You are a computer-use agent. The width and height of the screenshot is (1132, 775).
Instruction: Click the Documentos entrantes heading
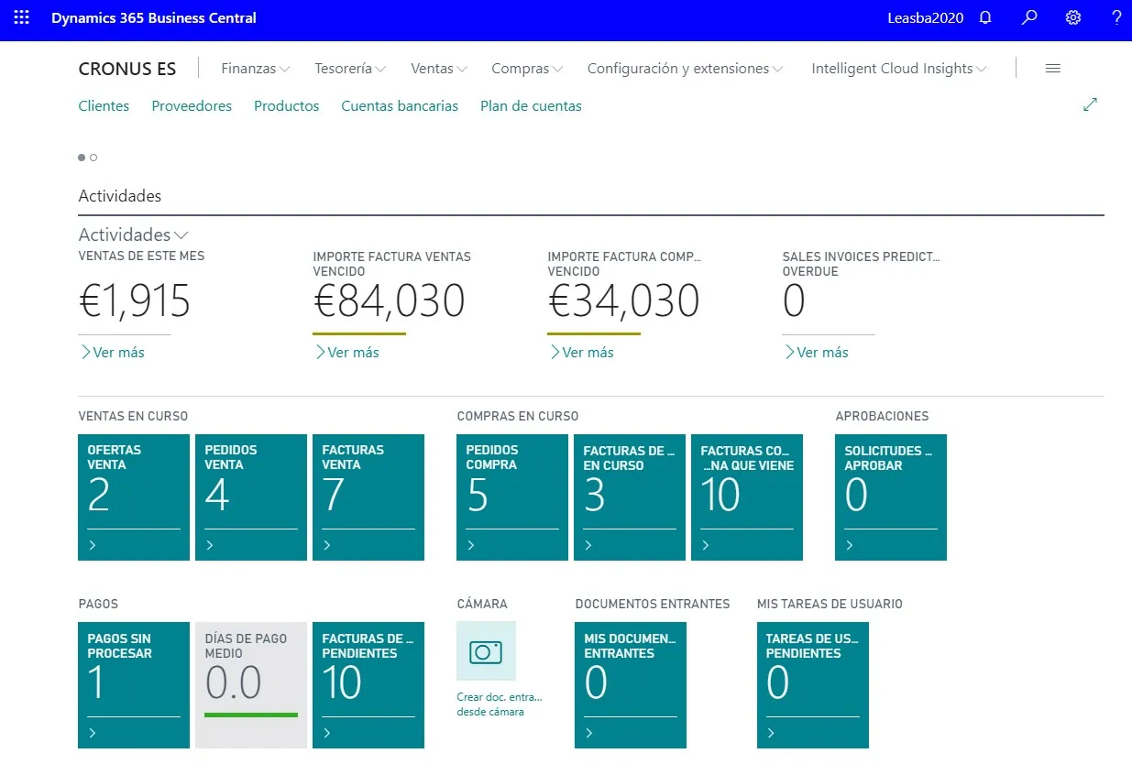(x=653, y=604)
